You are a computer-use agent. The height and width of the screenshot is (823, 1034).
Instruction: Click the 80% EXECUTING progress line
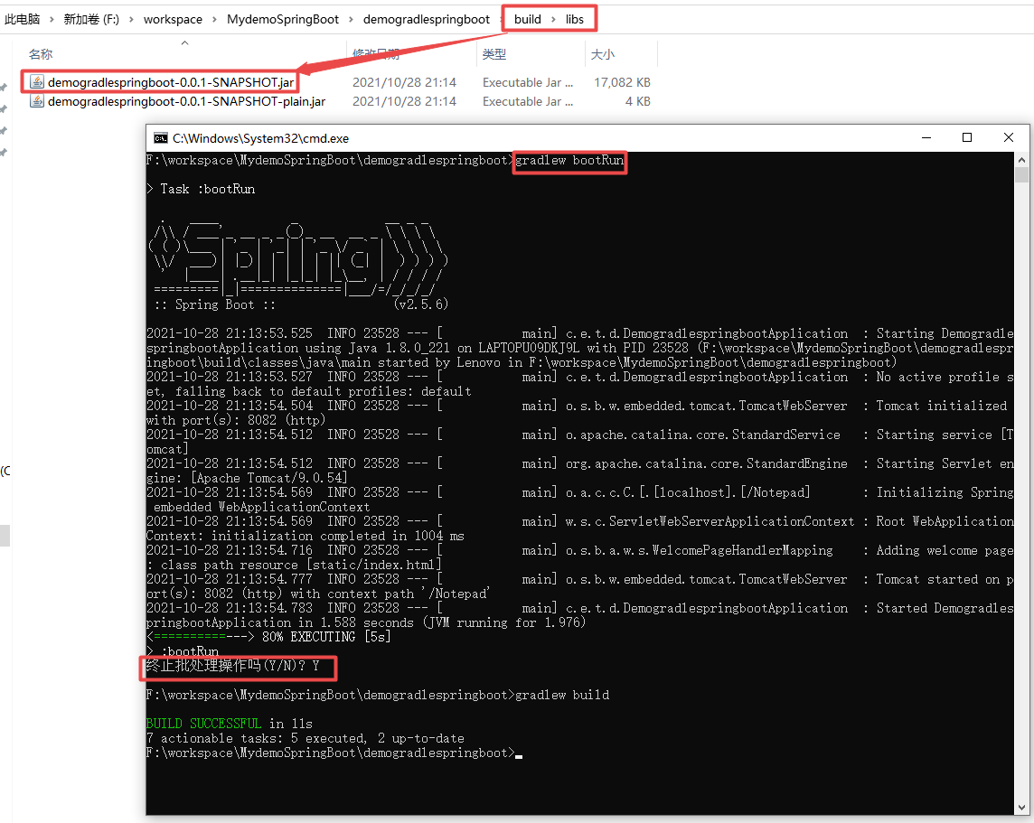[x=268, y=637]
